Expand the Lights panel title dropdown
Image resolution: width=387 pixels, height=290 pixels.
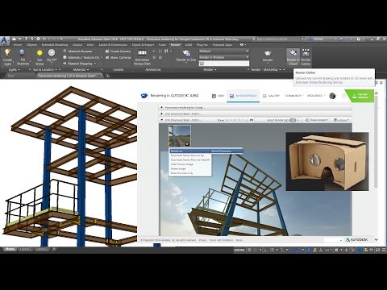tap(15, 69)
